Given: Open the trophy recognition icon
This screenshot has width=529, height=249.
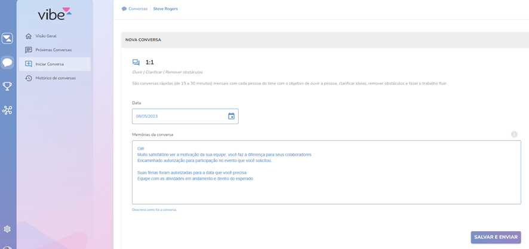Looking at the screenshot, I should tap(7, 87).
